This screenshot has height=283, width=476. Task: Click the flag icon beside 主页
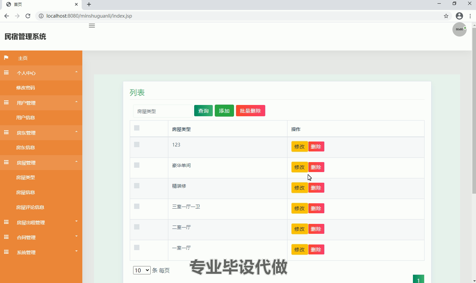(x=6, y=58)
